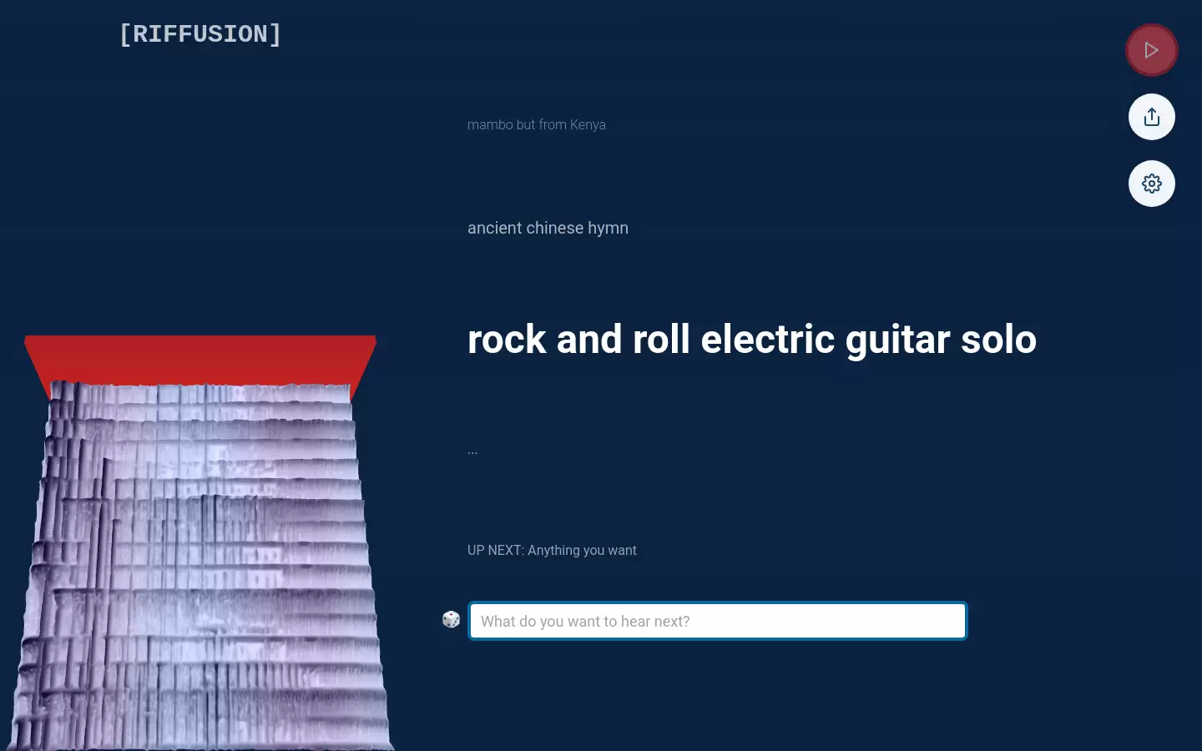Click the dice icon left of the input
Image resolution: width=1202 pixels, height=751 pixels.
point(451,620)
